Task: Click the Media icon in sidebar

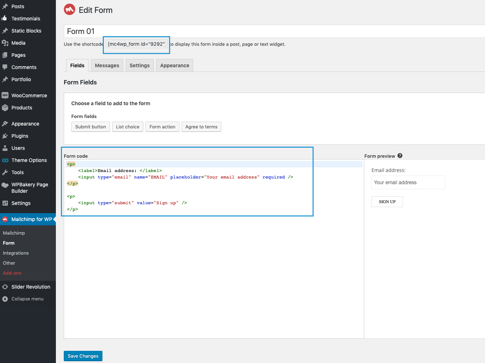Action: click(x=5, y=43)
